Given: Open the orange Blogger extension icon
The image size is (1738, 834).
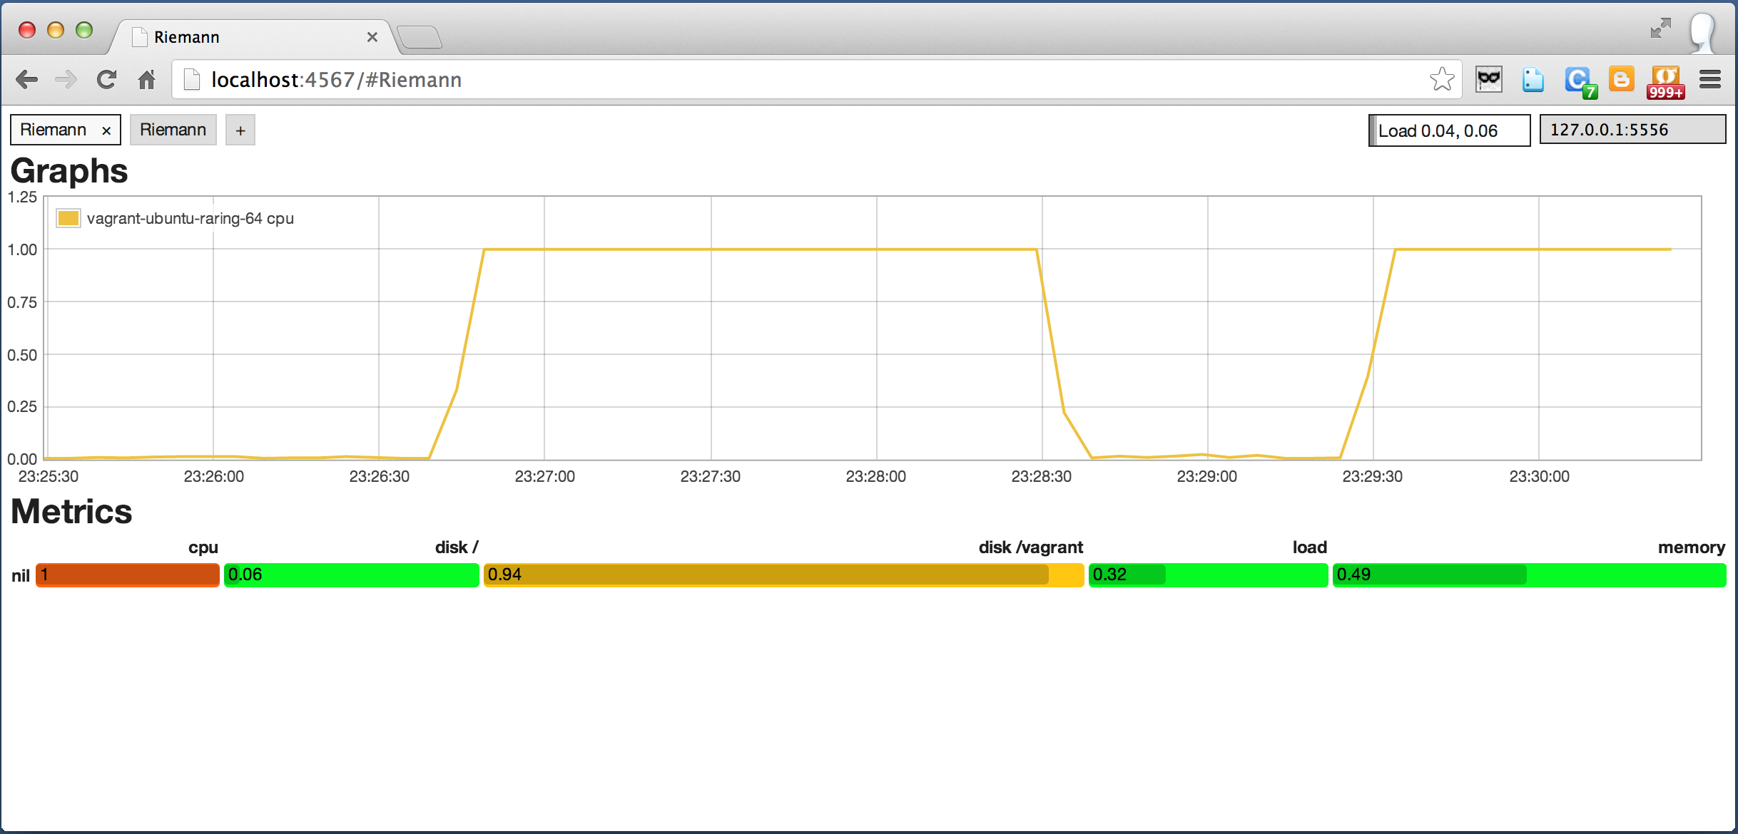Looking at the screenshot, I should point(1621,79).
